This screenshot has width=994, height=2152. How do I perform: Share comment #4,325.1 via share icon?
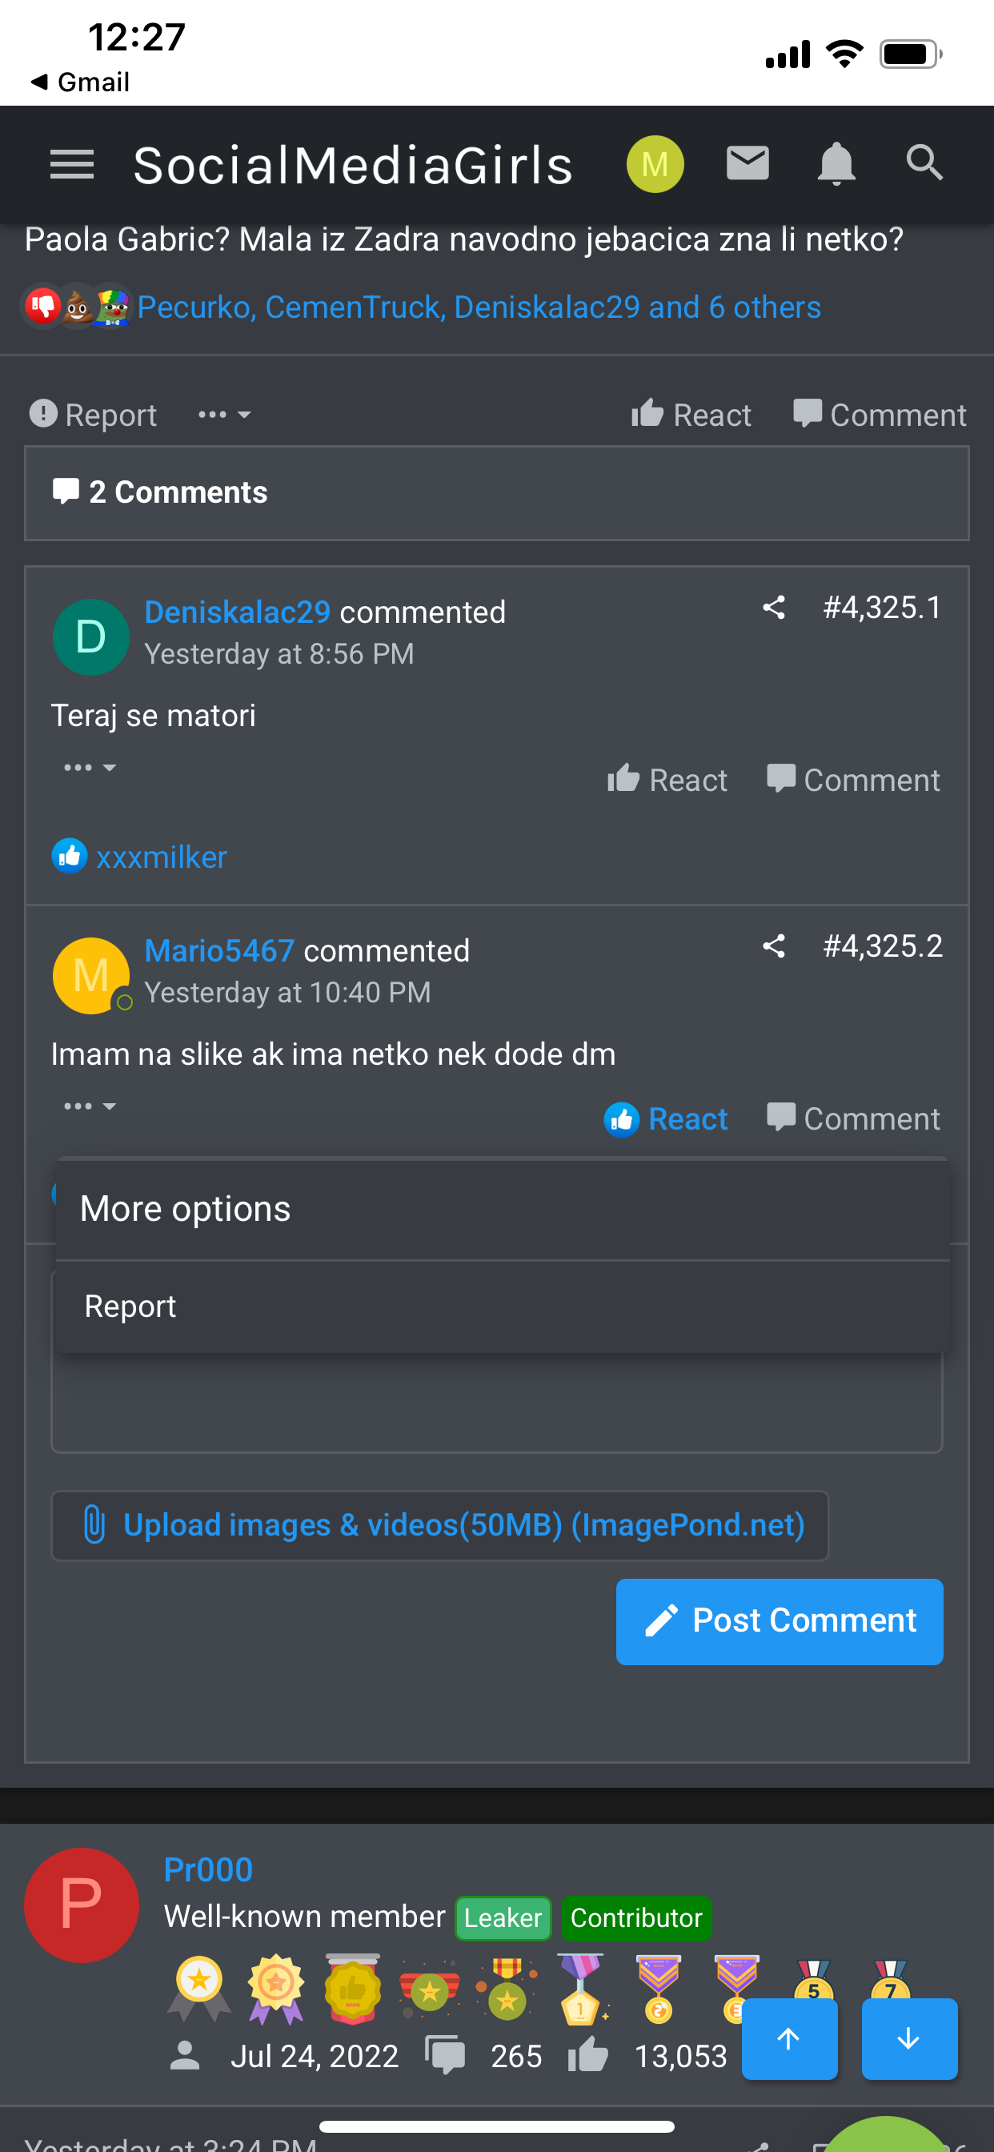pos(773,608)
